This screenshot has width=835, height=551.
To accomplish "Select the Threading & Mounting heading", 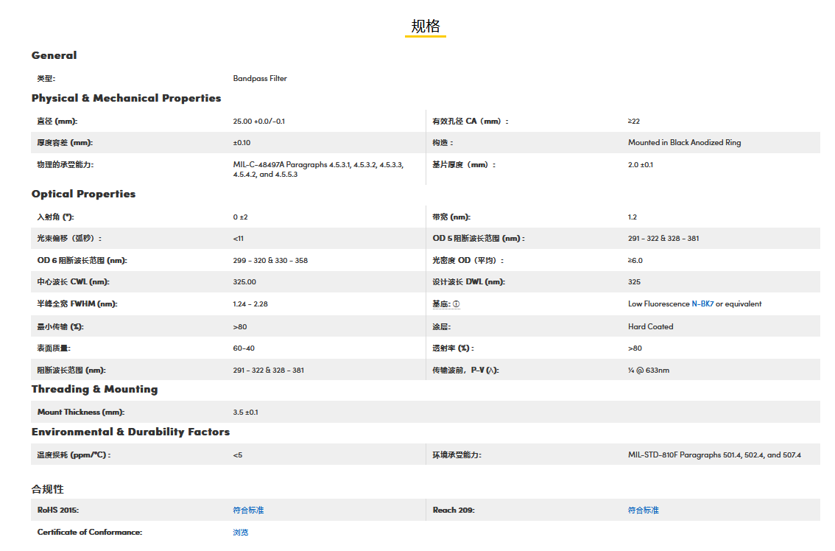I will tap(94, 389).
